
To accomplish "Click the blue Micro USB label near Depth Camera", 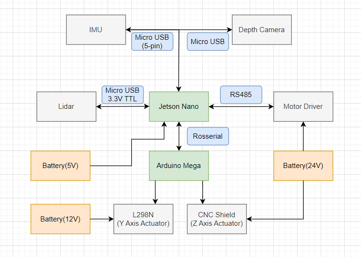I will pos(208,42).
